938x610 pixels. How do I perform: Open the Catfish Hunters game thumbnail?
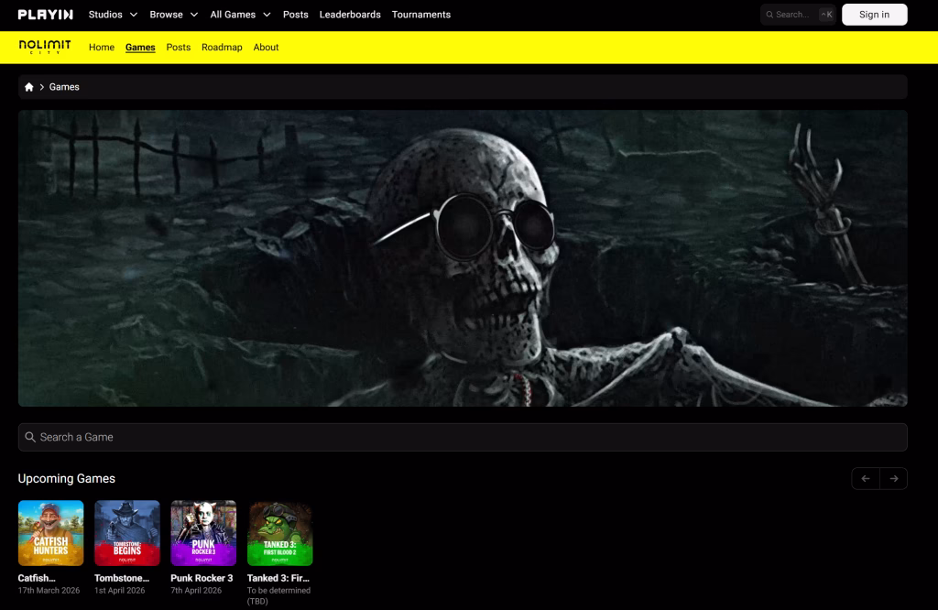click(x=50, y=533)
